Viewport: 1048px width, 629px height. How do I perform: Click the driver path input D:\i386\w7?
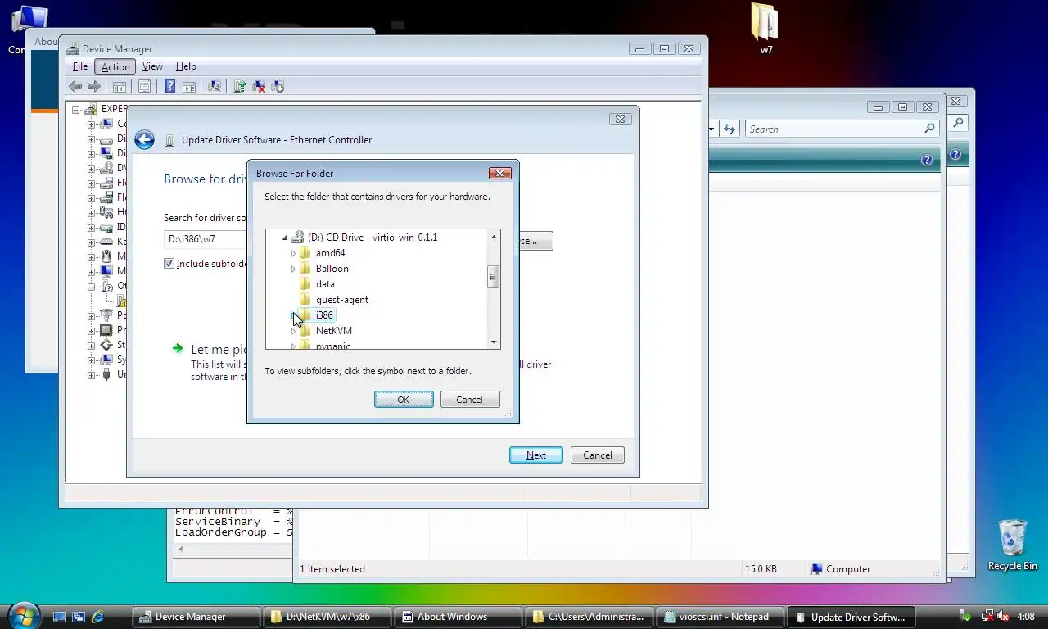click(x=206, y=239)
